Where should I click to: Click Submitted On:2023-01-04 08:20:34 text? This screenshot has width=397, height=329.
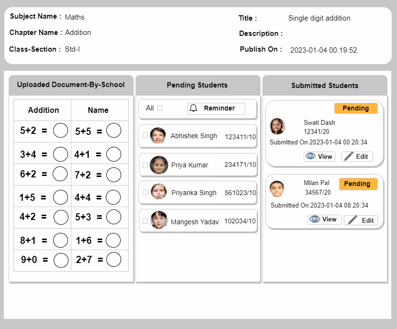point(319,205)
